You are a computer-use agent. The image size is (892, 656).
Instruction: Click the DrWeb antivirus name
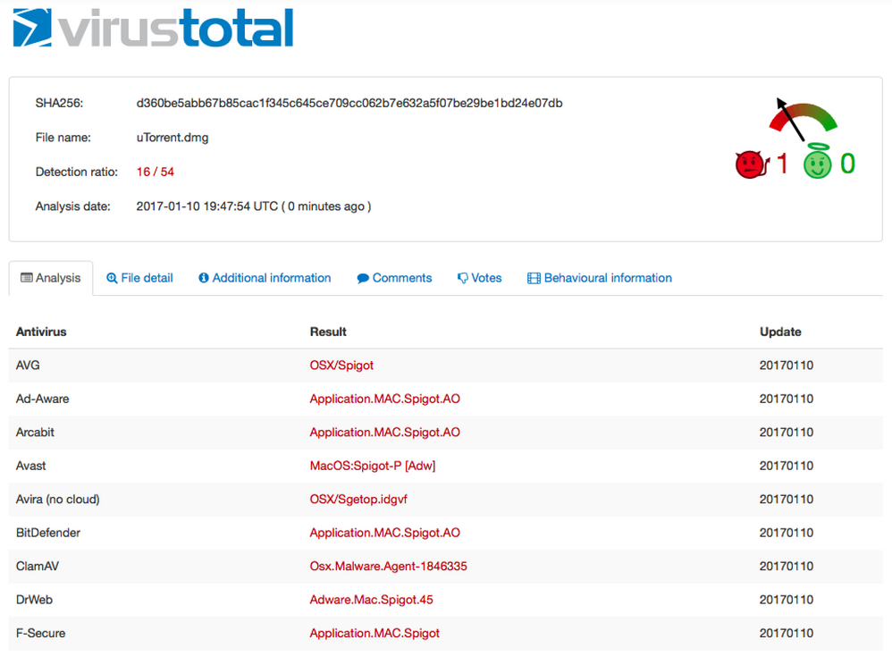click(34, 600)
